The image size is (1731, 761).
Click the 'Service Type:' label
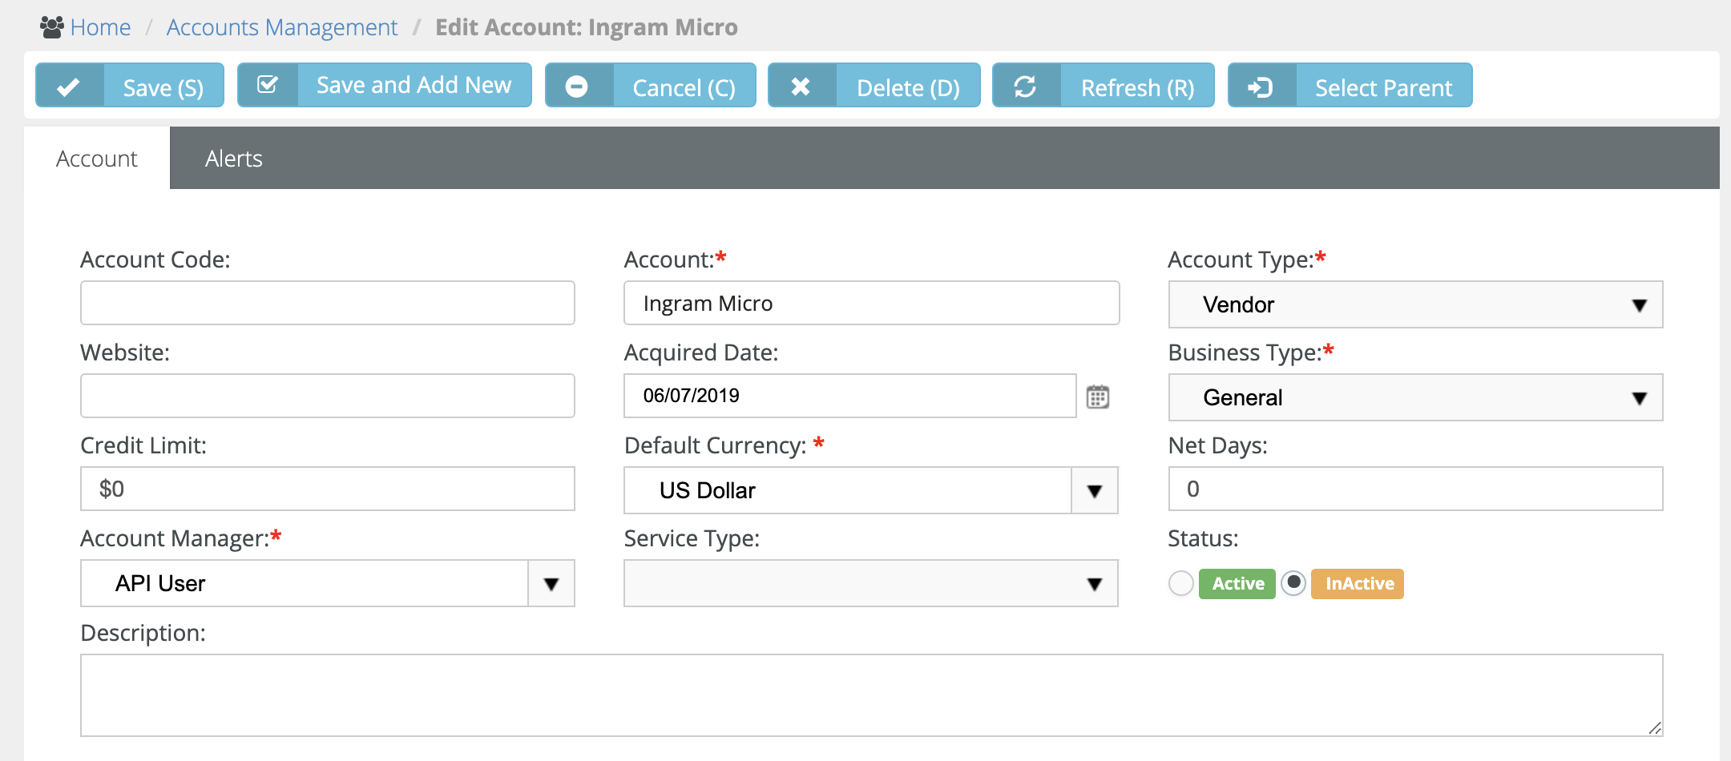[x=692, y=538]
